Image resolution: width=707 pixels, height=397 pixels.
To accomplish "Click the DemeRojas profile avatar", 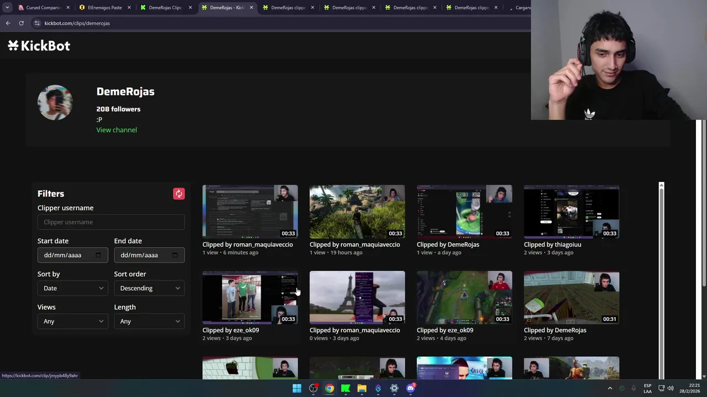I will tap(55, 103).
